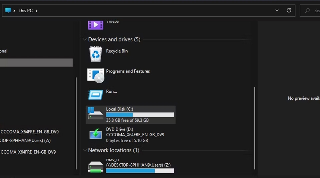Screen dimensions: 320x178
Task: Select the Local Disk (C:) drive icon
Action: point(95,113)
